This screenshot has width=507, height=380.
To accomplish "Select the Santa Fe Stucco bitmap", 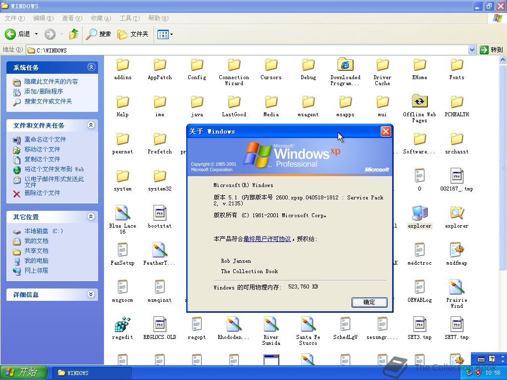I will tap(308, 325).
